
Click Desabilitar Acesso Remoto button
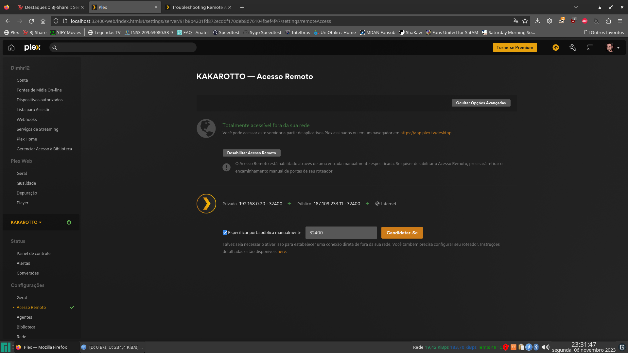(252, 153)
